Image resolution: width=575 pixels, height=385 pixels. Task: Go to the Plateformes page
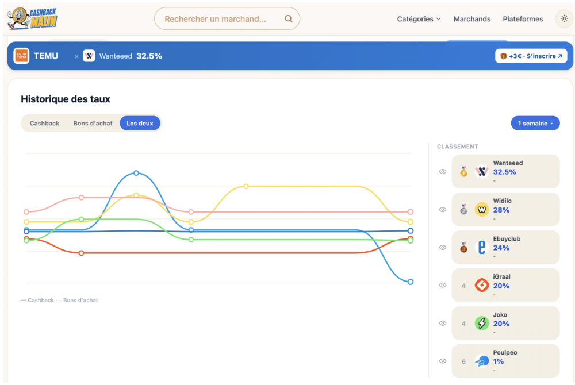point(523,19)
